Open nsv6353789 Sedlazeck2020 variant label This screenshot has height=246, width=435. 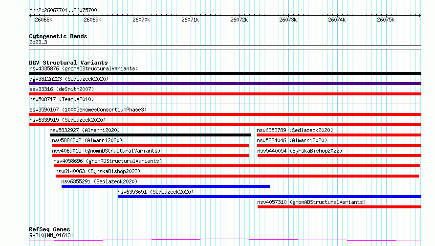click(295, 130)
